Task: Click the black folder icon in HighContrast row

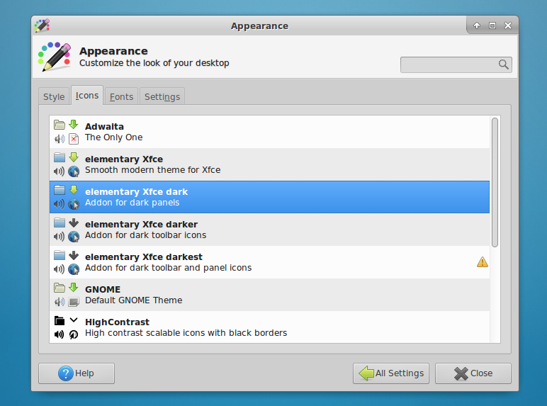Action: click(x=60, y=320)
